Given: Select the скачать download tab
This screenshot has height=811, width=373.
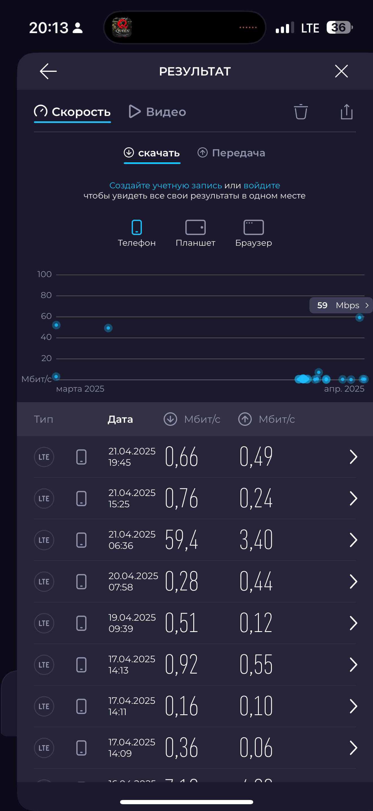Looking at the screenshot, I should click(152, 153).
